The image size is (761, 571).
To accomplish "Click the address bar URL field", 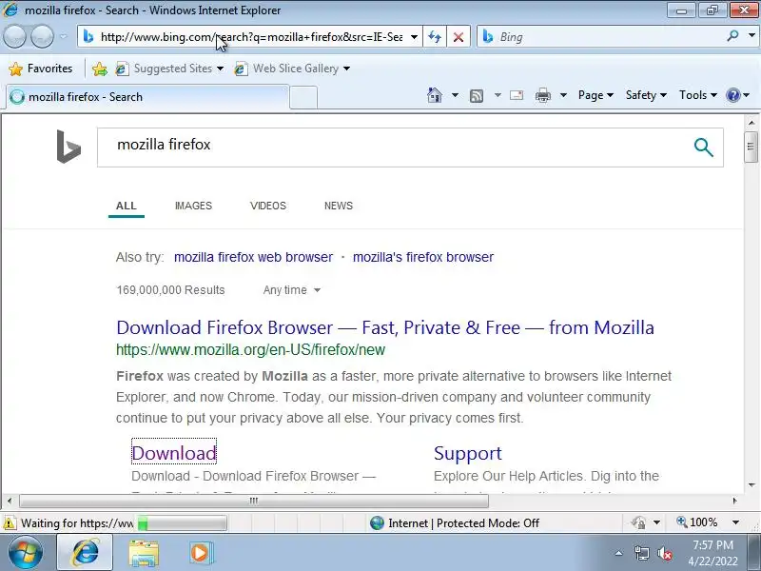I will [x=251, y=36].
